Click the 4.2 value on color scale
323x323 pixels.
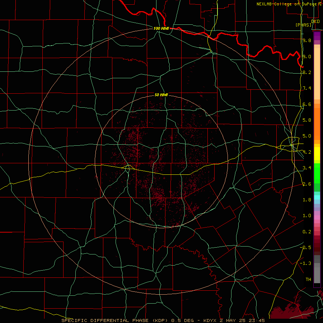pos(307,152)
